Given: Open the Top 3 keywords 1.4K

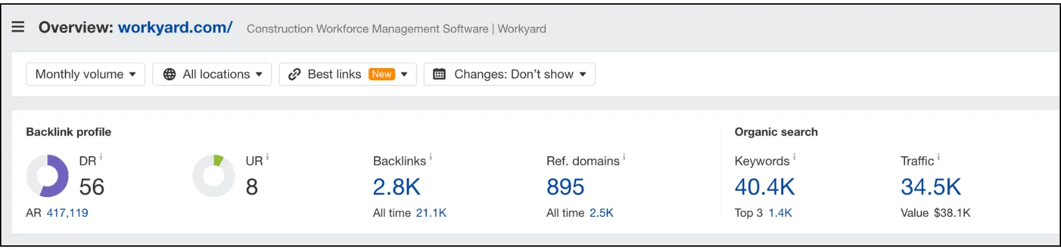Looking at the screenshot, I should tap(780, 213).
